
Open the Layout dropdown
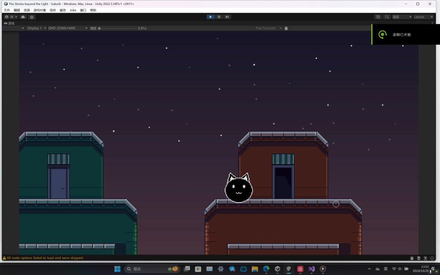[423, 17]
